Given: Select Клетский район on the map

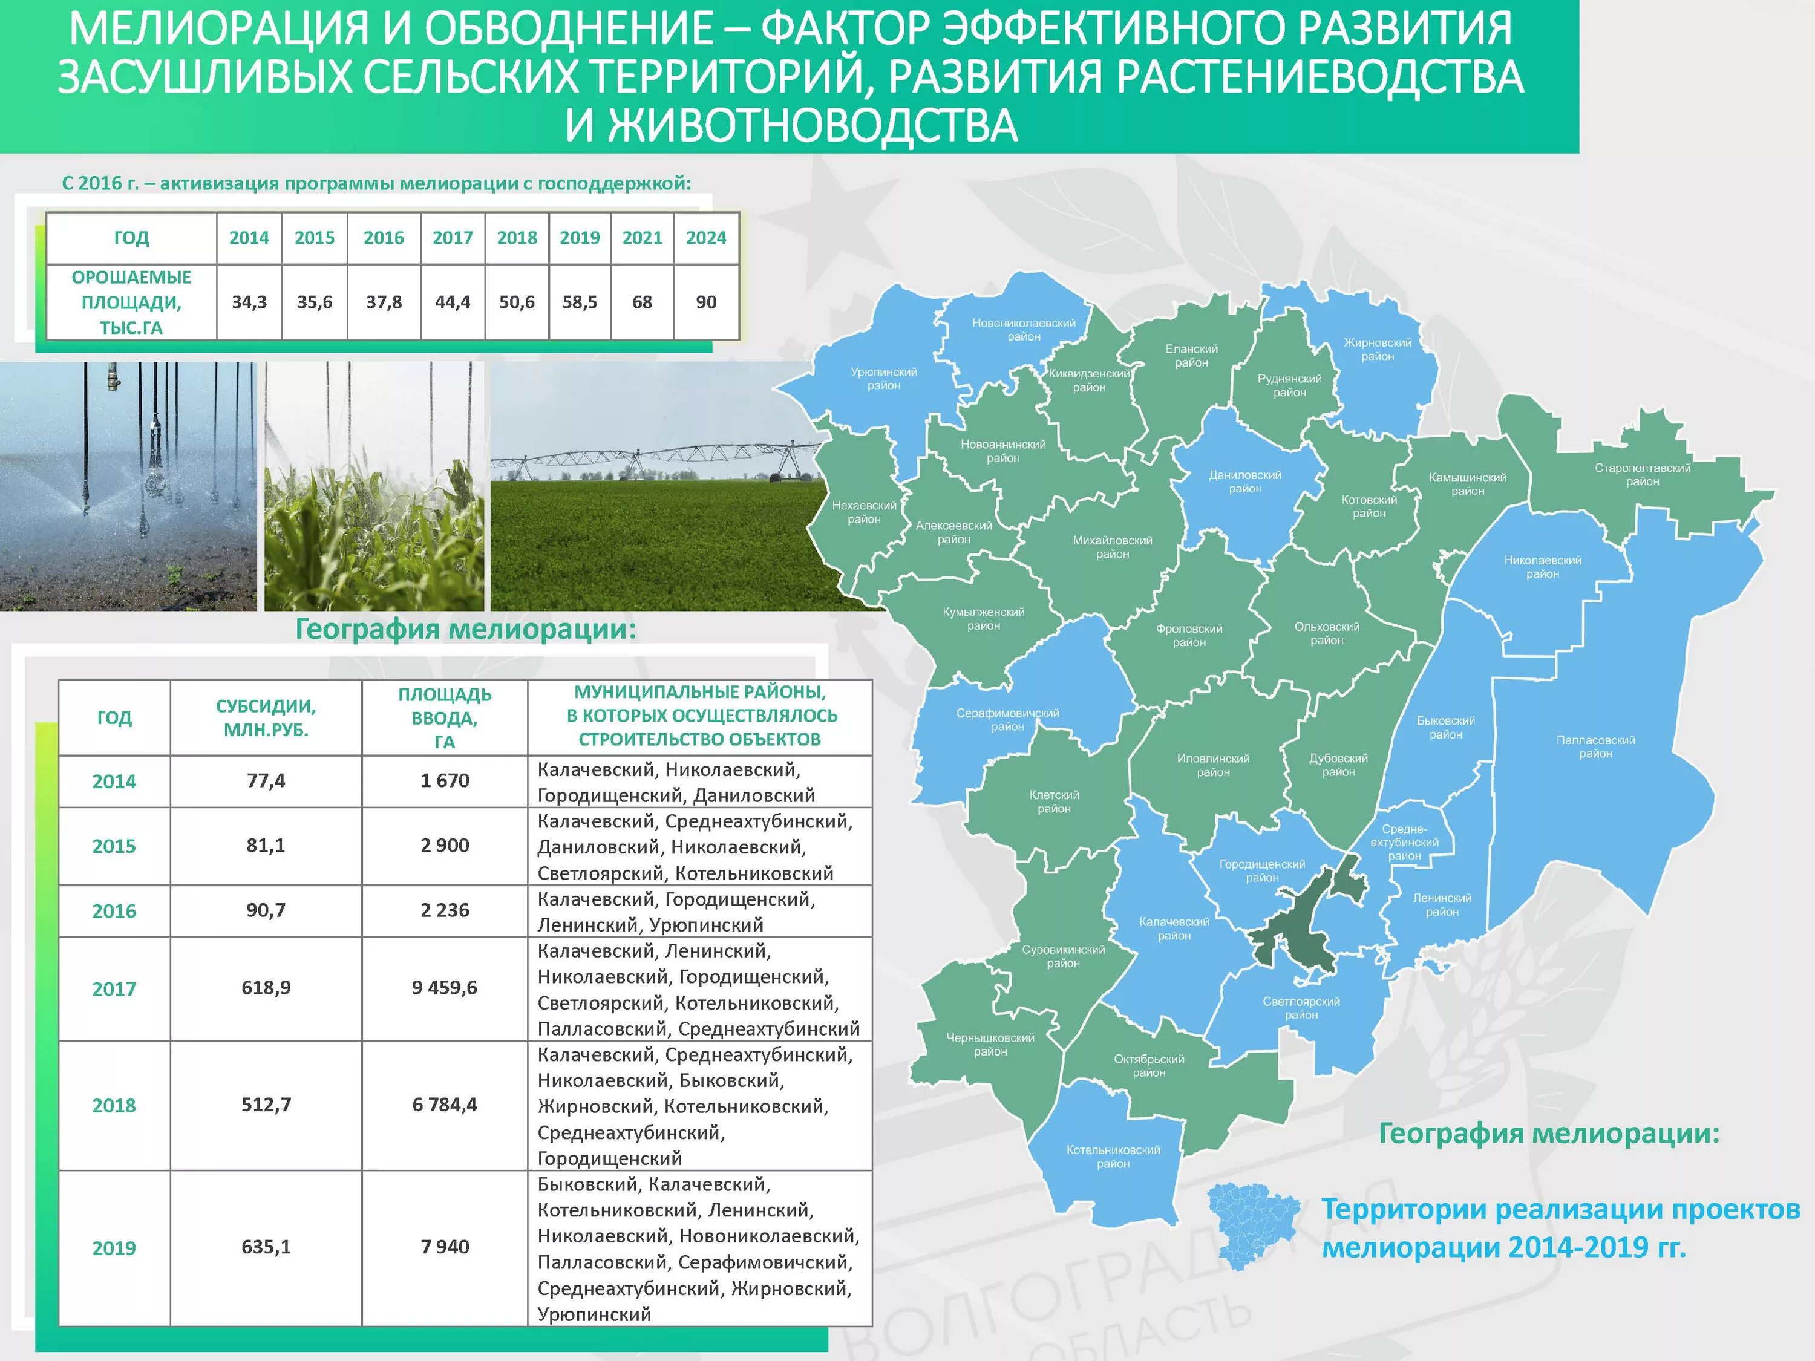Looking at the screenshot, I should 1053,801.
